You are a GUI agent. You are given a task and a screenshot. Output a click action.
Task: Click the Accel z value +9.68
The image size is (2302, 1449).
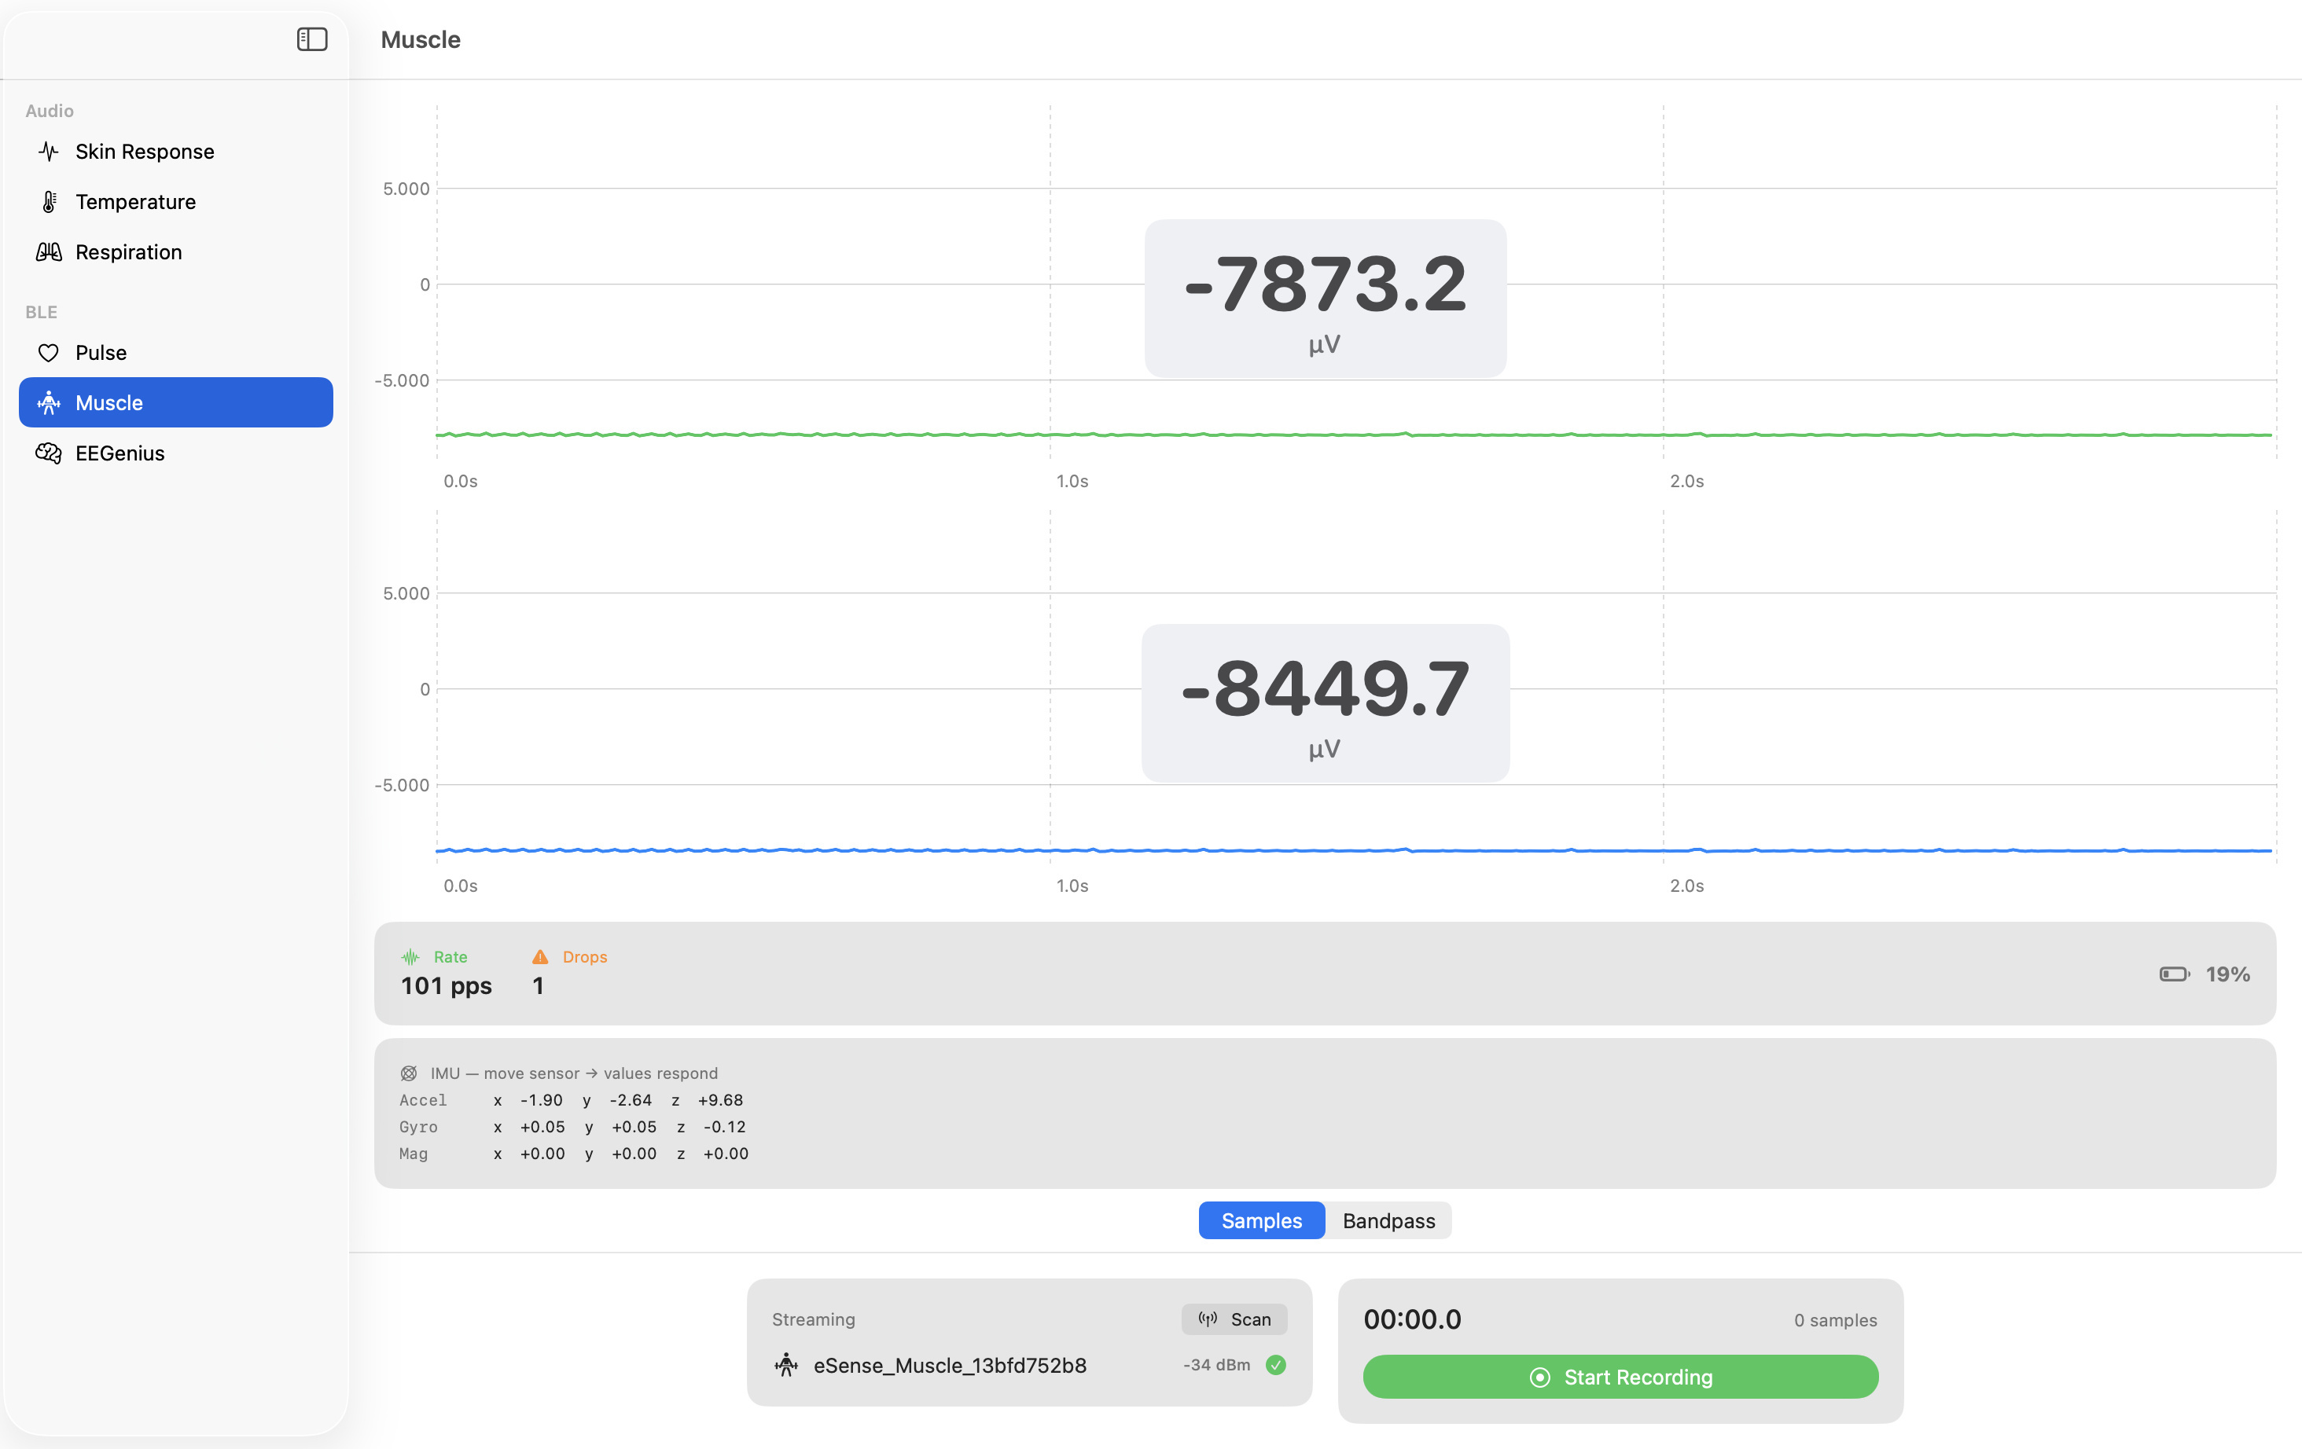point(721,1100)
